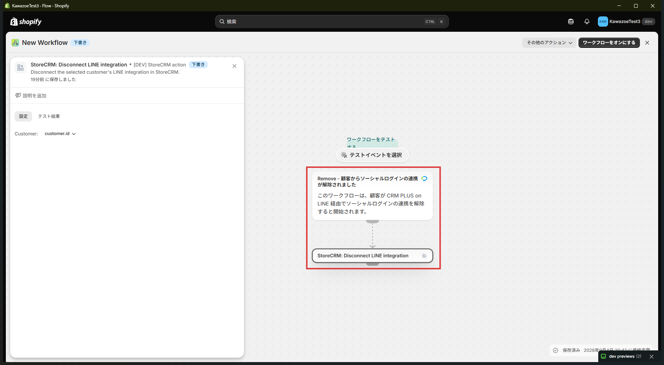This screenshot has width=664, height=365.
Task: Open the KawazoeTest3 account menu
Action: coord(626,22)
